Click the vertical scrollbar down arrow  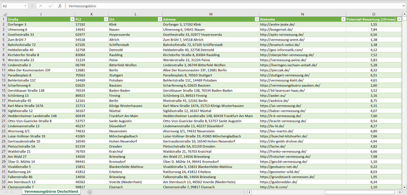point(404,187)
